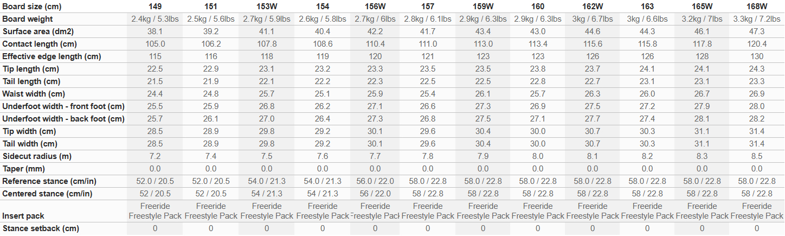
Task: Click the Board weight row label
Action: 28,19
